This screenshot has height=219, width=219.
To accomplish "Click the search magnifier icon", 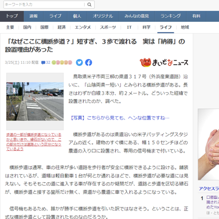I will (89, 5).
